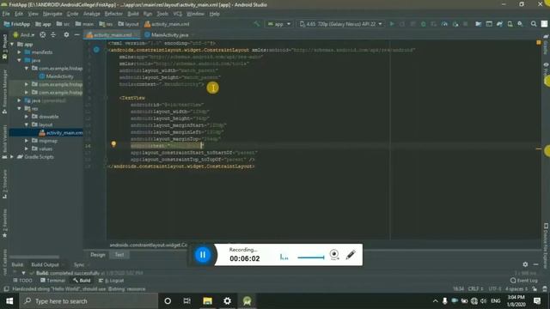Open the AVD Manager toolbar icon
This screenshot has height=309, width=550.
point(510,24)
